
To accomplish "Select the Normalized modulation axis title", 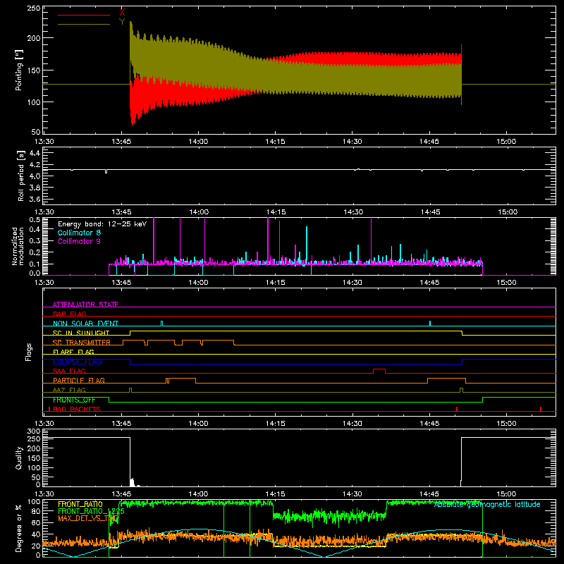I will (x=18, y=246).
